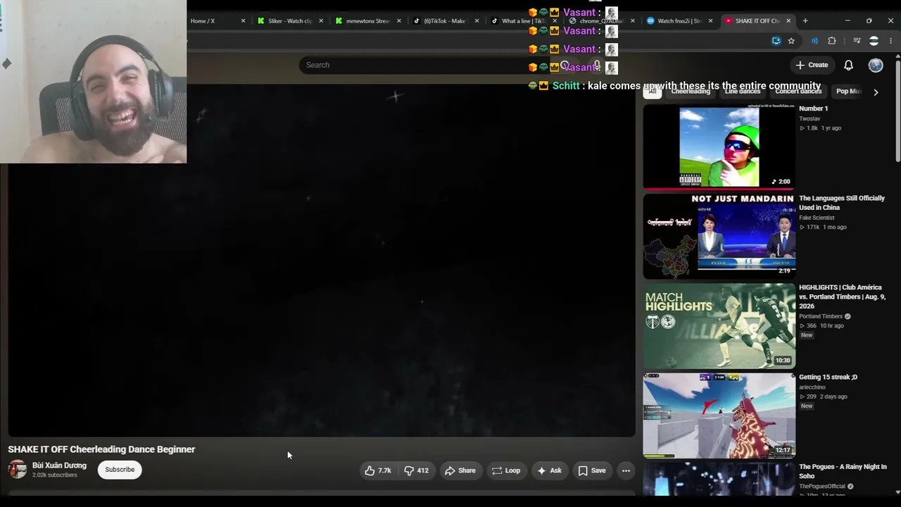Open the Number 1 video thumbnail
The image size is (901, 507).
click(719, 147)
